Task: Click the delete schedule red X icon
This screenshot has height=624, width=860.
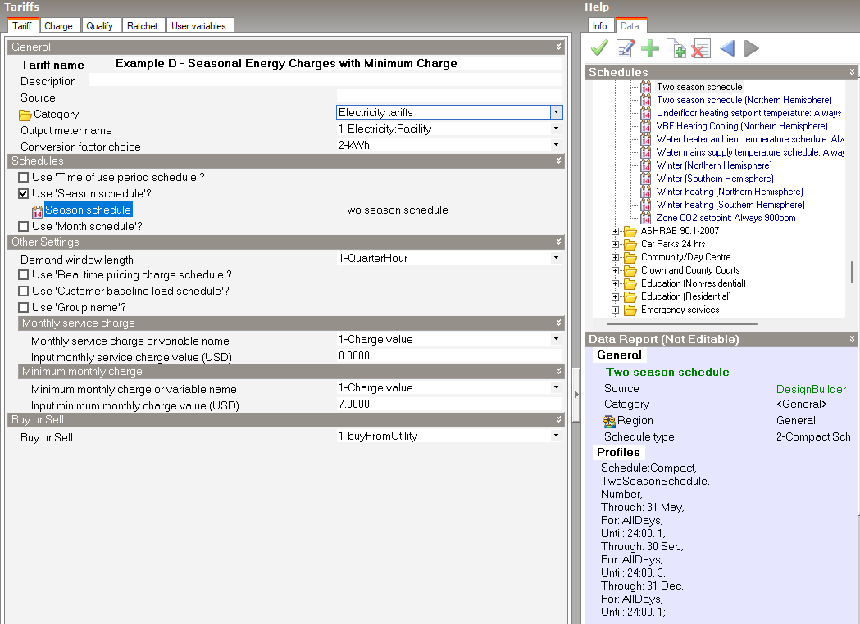Action: (x=700, y=49)
